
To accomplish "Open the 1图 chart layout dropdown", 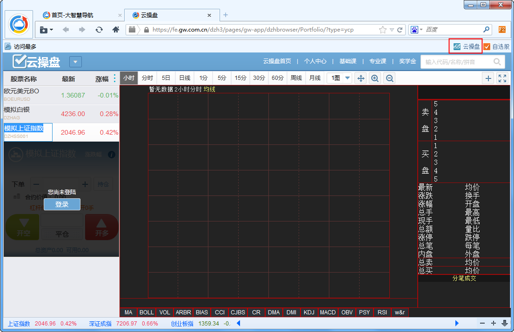I will pyautogui.click(x=340, y=78).
